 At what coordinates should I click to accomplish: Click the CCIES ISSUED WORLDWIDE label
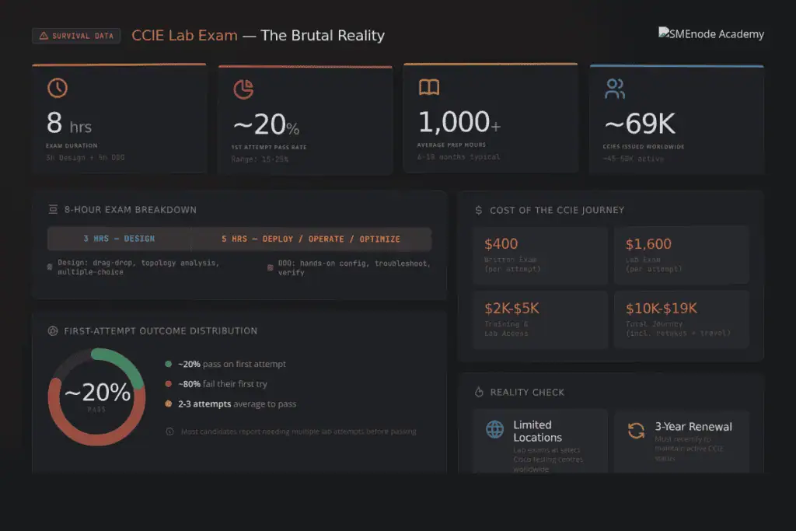pyautogui.click(x=644, y=147)
